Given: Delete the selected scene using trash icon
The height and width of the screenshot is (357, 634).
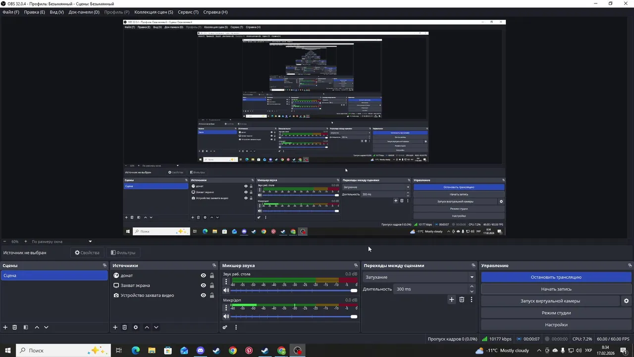Looking at the screenshot, I should click(x=15, y=327).
